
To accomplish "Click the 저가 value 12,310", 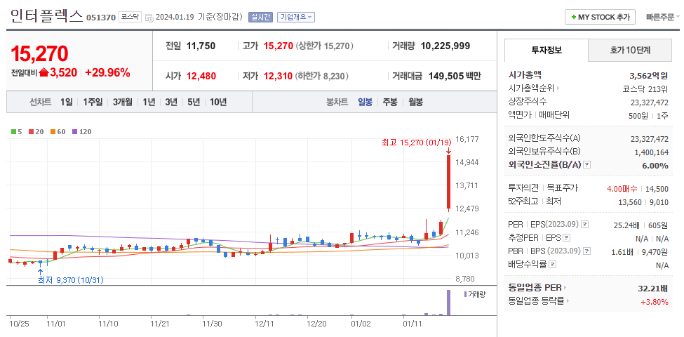I will click(x=278, y=76).
